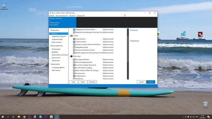Image resolution: width=212 pixels, height=119 pixels.
Task: Click the blue Очистка button
Action: tap(151, 82)
